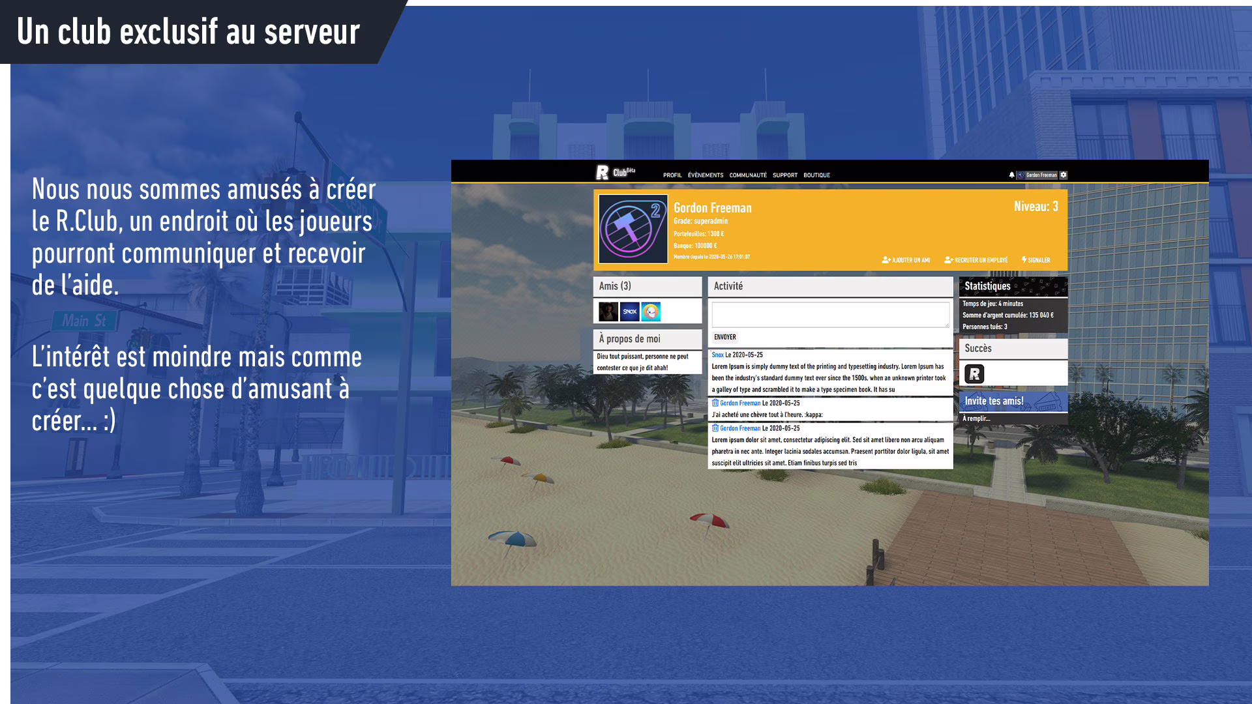Click the 'Membre depuis le' date text
The image size is (1252, 704).
711,257
